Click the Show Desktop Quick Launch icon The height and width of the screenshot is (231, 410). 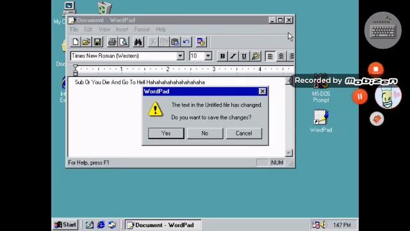[x=90, y=225]
